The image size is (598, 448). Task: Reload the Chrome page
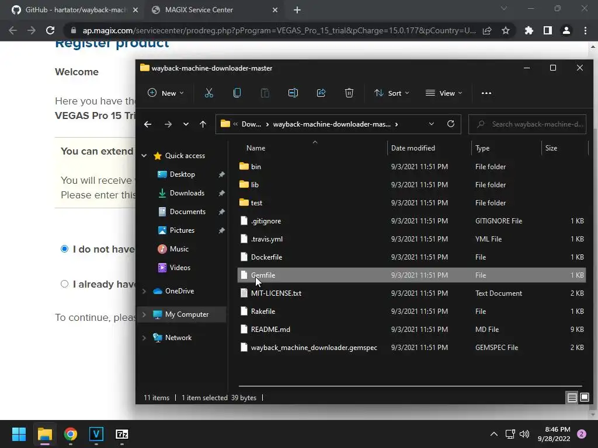click(50, 30)
